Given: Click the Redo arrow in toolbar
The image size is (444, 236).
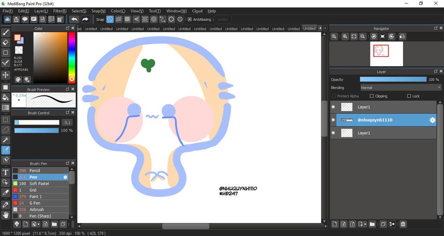Looking at the screenshot, I should tap(85, 19).
